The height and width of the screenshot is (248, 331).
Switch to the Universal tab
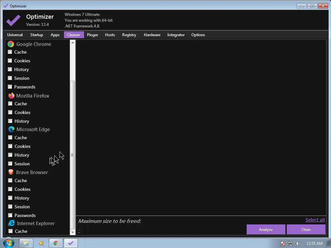coord(15,35)
